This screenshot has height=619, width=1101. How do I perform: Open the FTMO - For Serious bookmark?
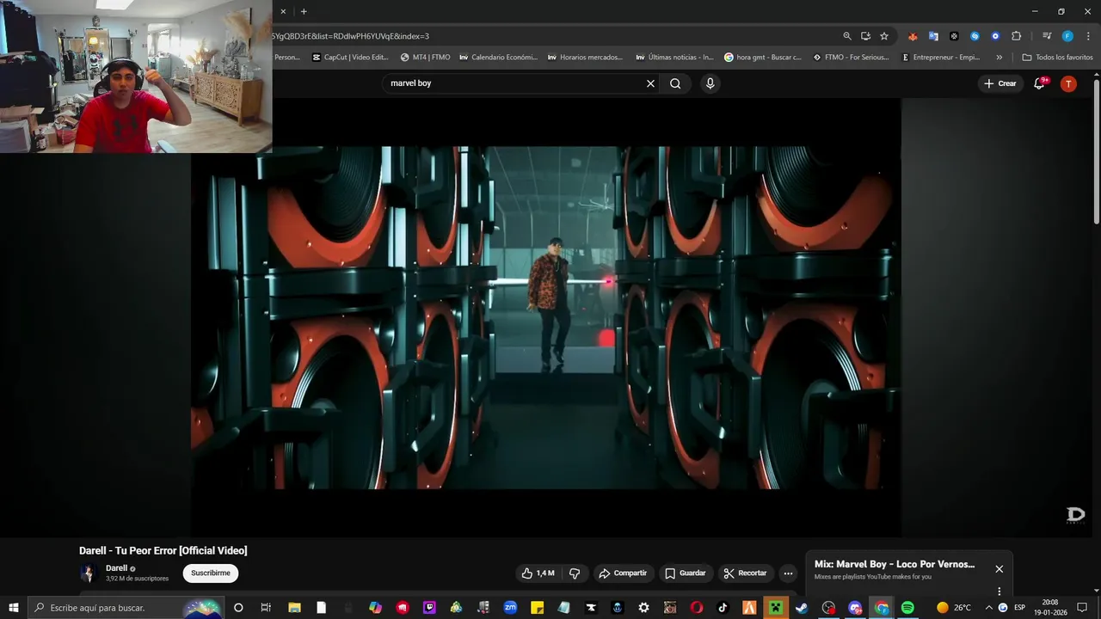(x=850, y=58)
